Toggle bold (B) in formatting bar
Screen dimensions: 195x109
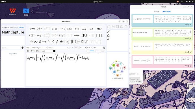pyautogui.click(x=70, y=48)
